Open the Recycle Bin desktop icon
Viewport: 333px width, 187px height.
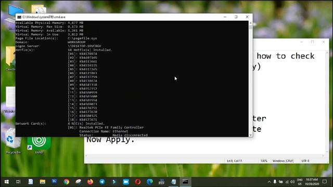coord(13,141)
